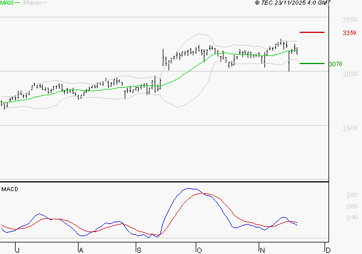The height and width of the screenshot is (254, 362).
Task: Click the 2500 price axis label
Action: [350, 128]
